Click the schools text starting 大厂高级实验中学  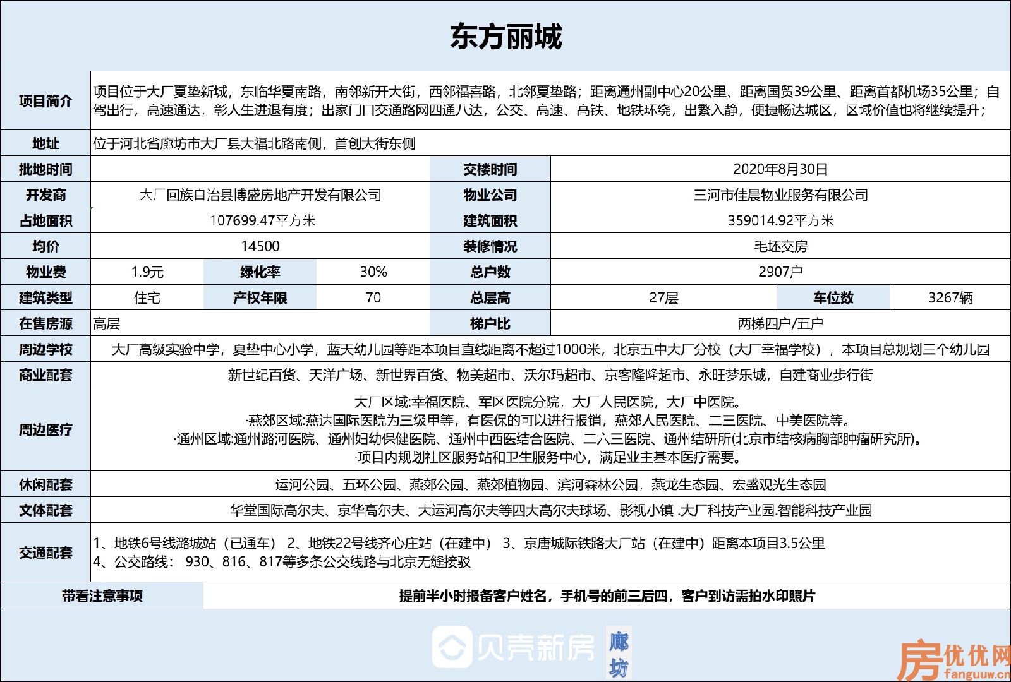(x=550, y=349)
